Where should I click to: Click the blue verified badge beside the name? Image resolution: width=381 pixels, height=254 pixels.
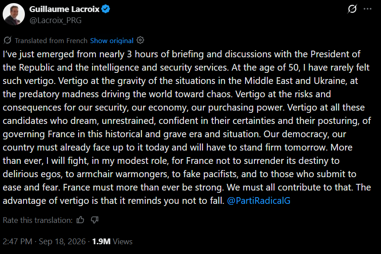pos(106,9)
